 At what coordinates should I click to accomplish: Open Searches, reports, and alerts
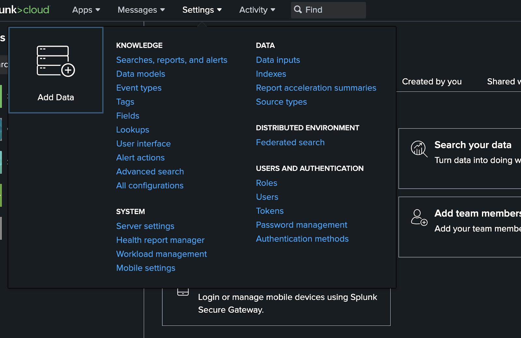click(x=172, y=60)
